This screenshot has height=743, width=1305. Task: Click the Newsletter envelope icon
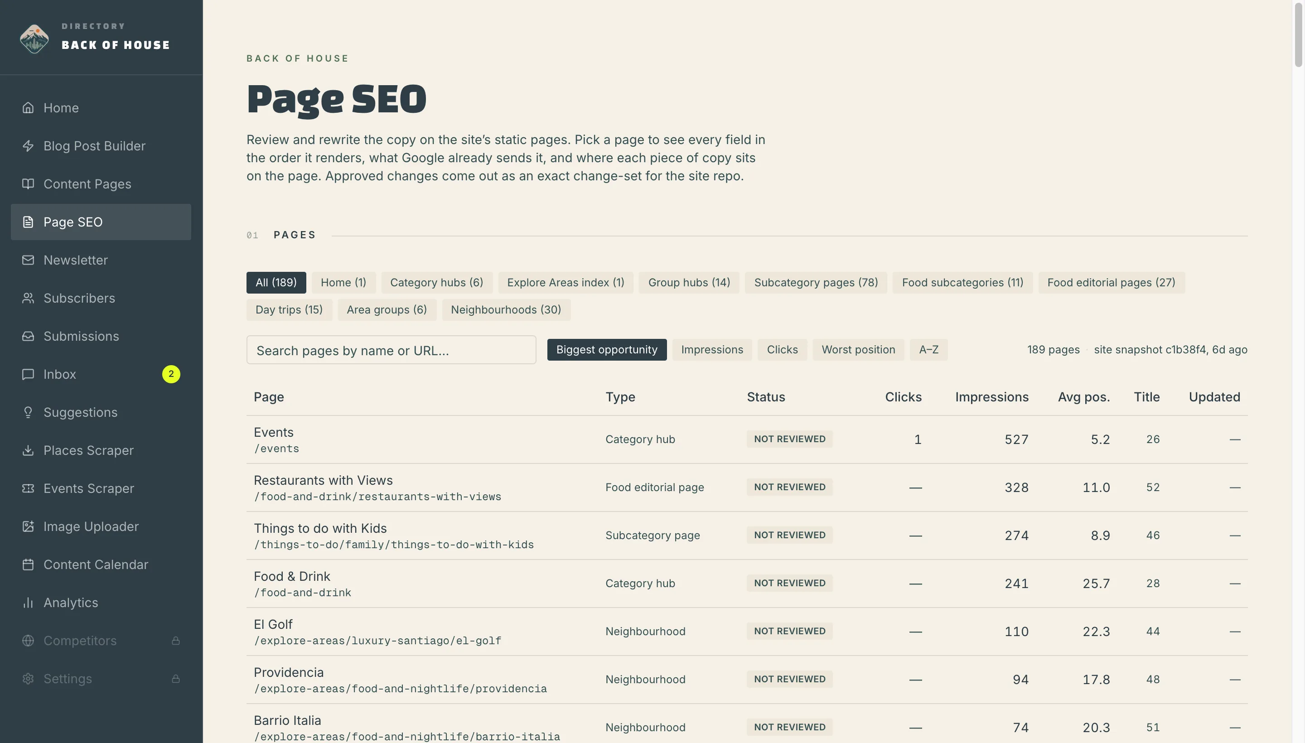[x=28, y=260]
